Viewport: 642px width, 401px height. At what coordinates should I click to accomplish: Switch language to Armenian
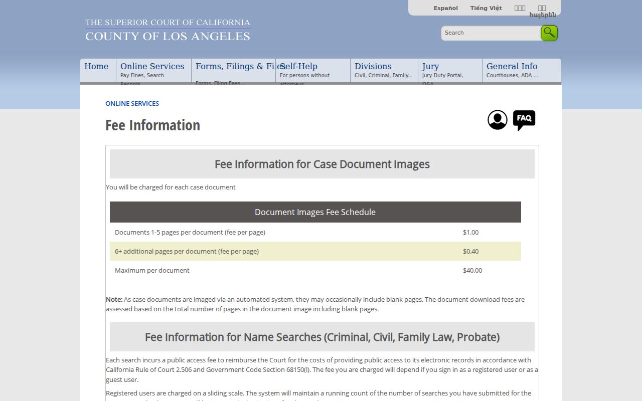(542, 15)
